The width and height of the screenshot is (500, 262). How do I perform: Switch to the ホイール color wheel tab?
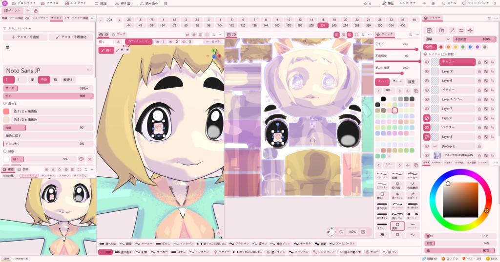click(x=397, y=81)
